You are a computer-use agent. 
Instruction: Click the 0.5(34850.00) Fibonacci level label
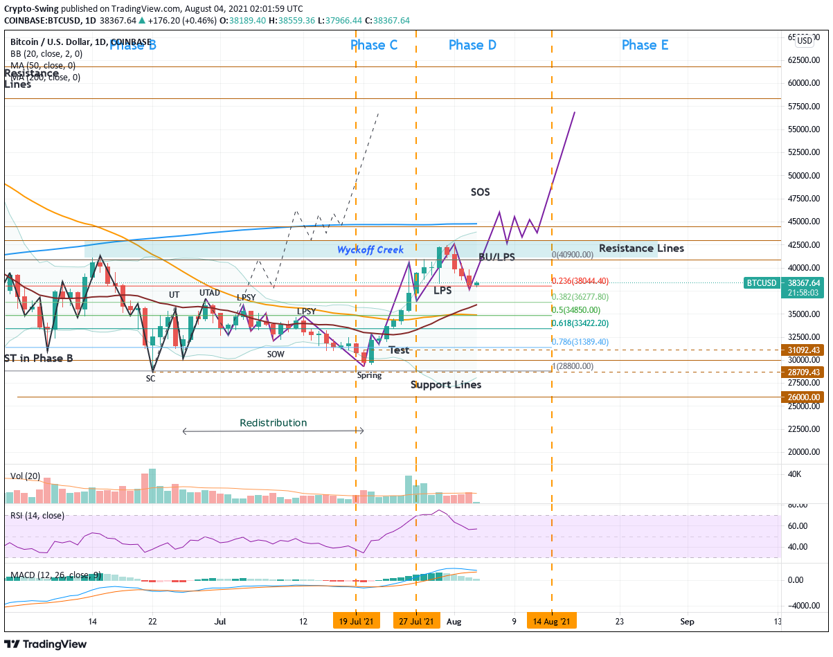coord(575,310)
